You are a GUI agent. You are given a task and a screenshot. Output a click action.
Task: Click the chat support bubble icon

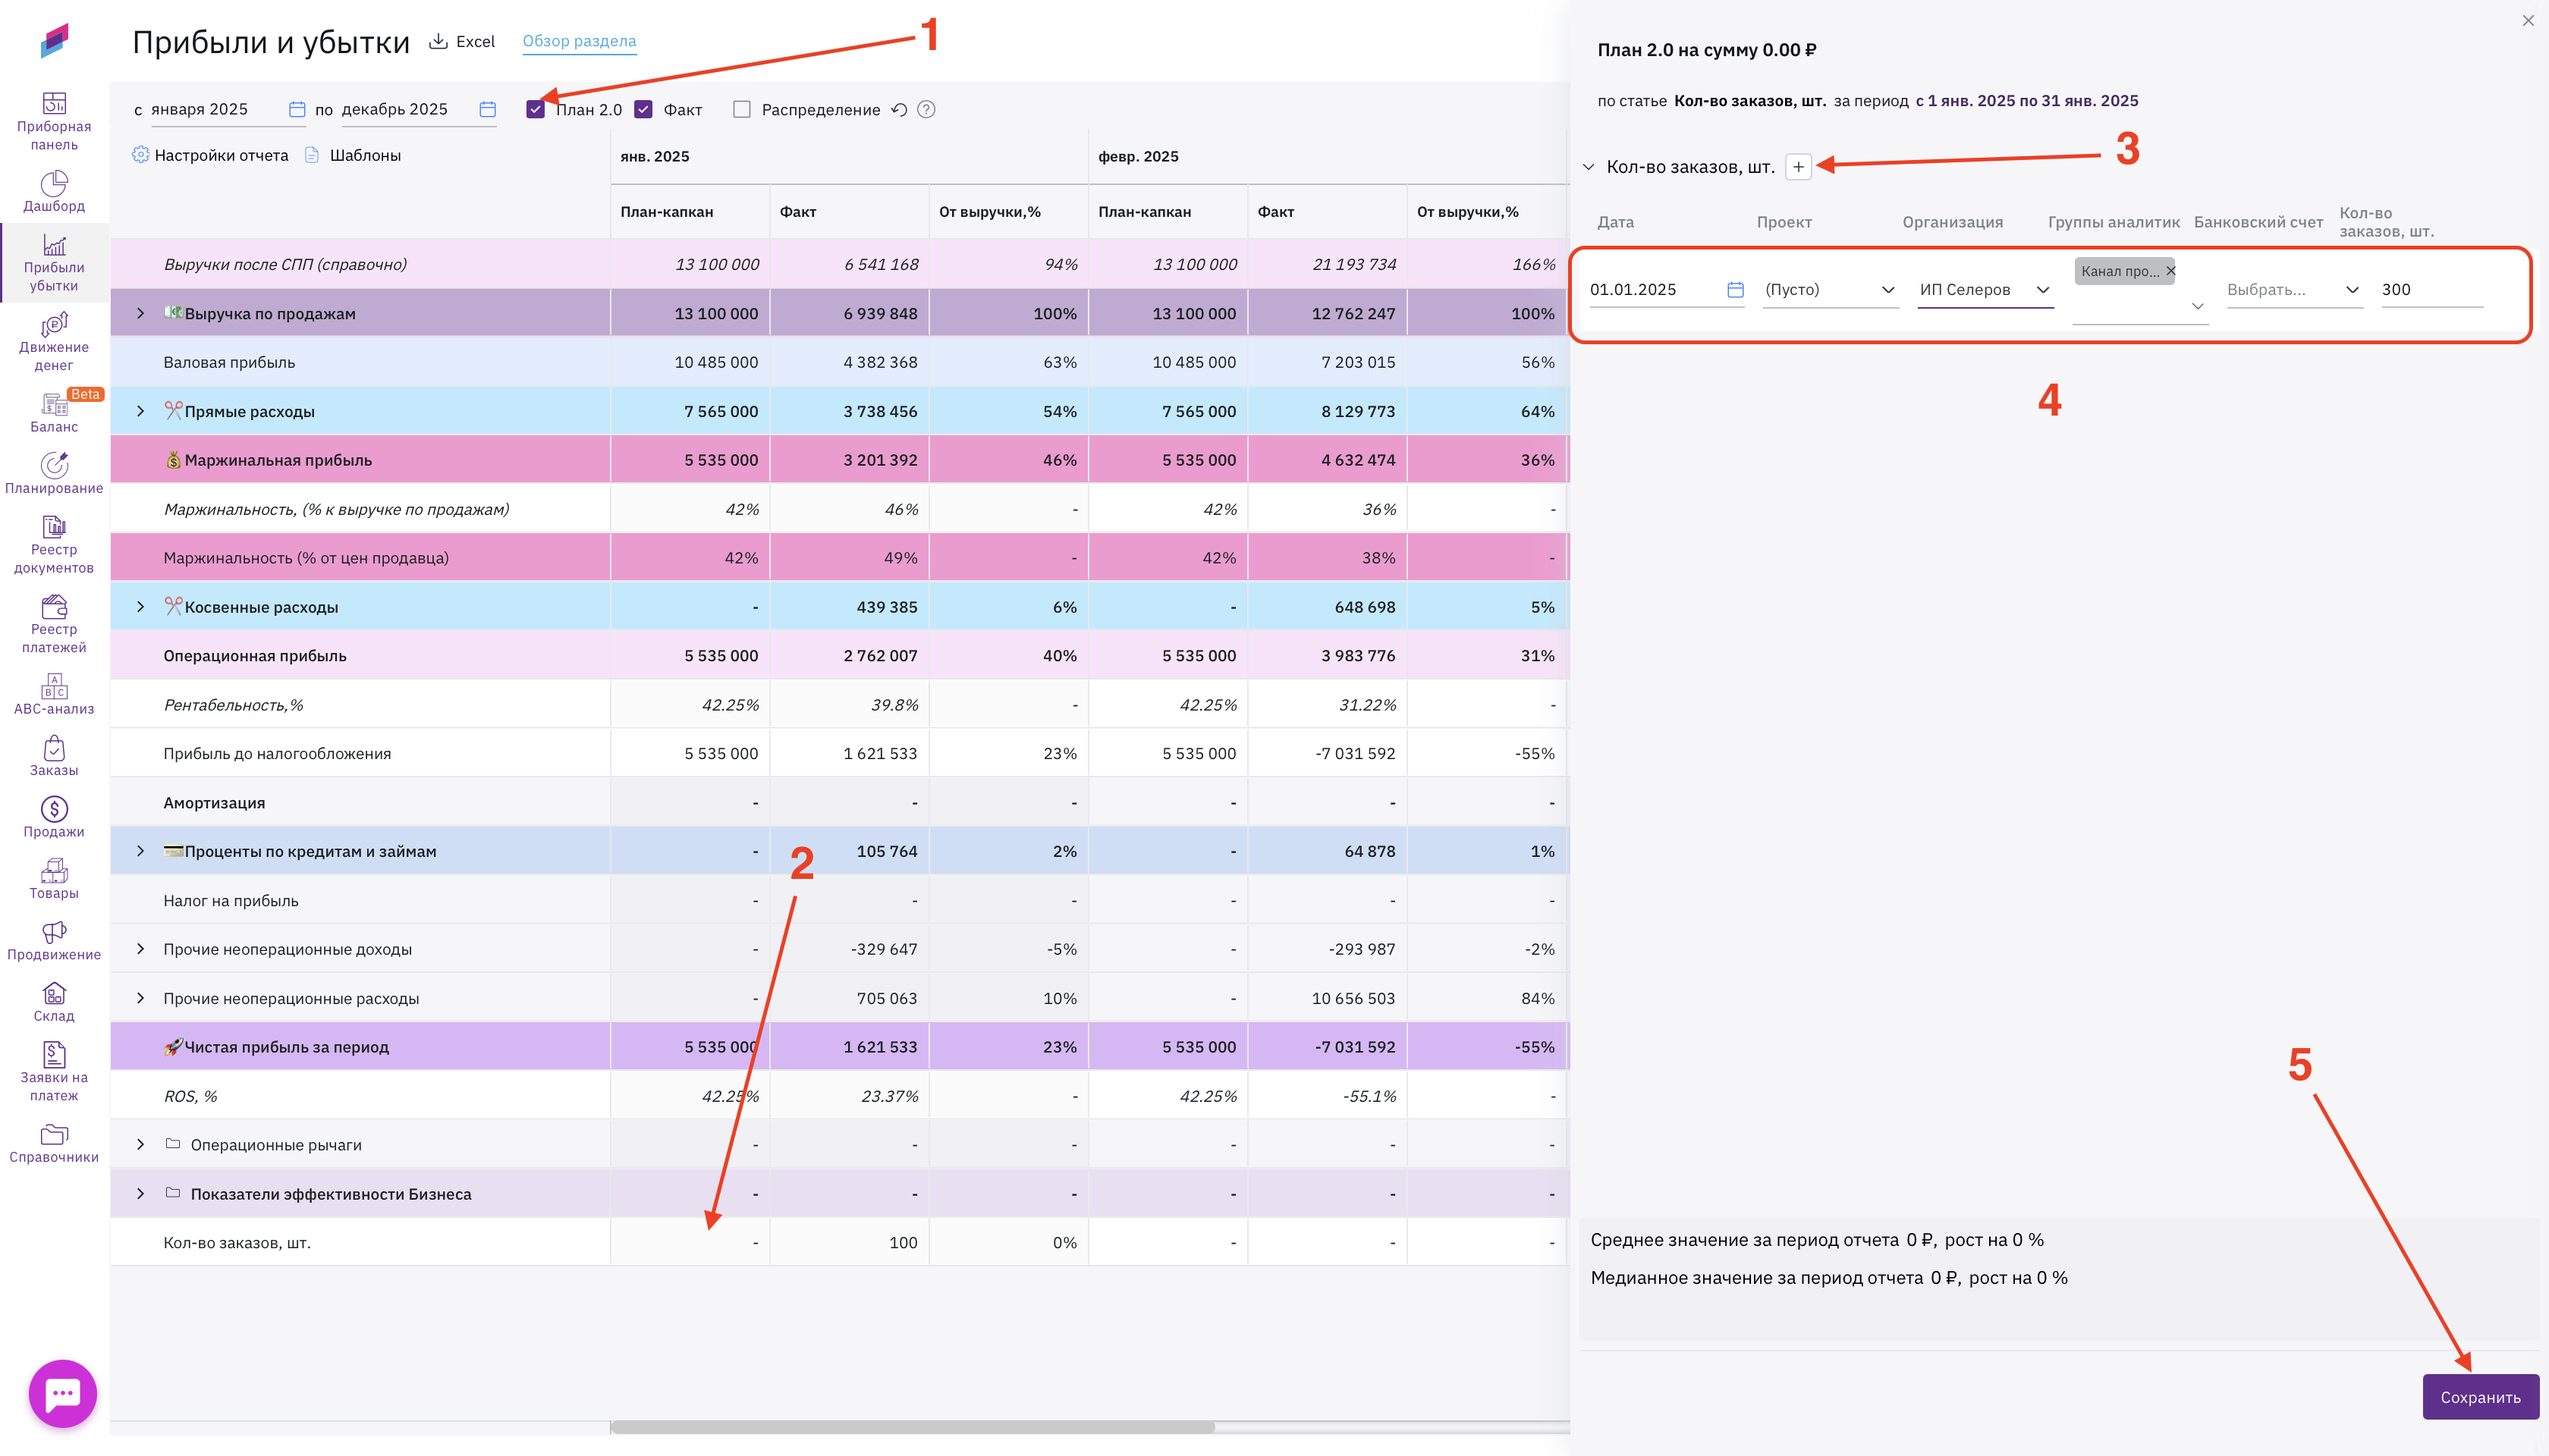coord(63,1393)
